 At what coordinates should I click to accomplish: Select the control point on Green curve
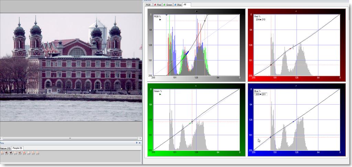192,122
